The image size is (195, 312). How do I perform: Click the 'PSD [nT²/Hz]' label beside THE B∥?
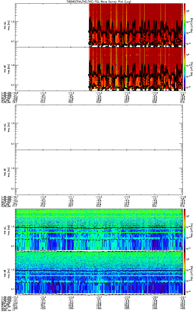click(191, 274)
